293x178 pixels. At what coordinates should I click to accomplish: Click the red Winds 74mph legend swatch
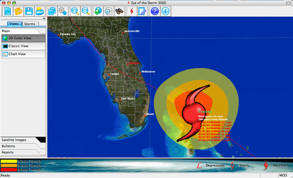point(9,170)
